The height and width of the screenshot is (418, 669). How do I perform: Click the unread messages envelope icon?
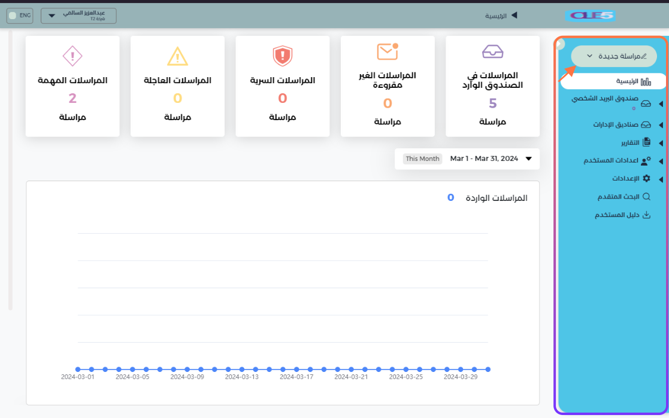tap(388, 52)
